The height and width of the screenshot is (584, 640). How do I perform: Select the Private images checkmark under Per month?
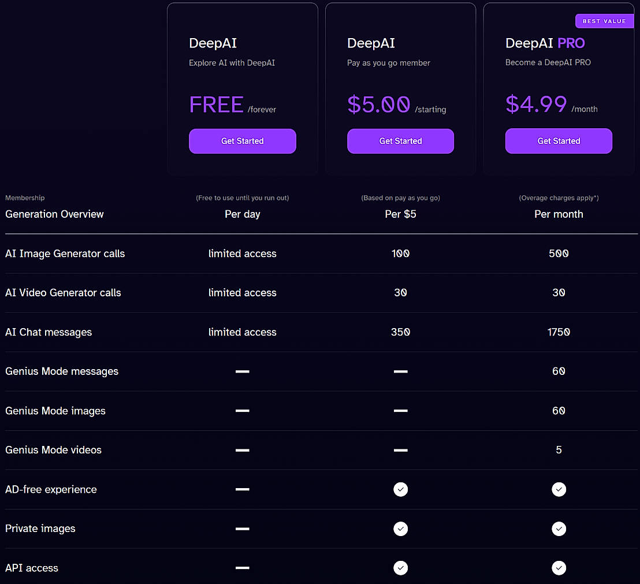click(x=559, y=529)
